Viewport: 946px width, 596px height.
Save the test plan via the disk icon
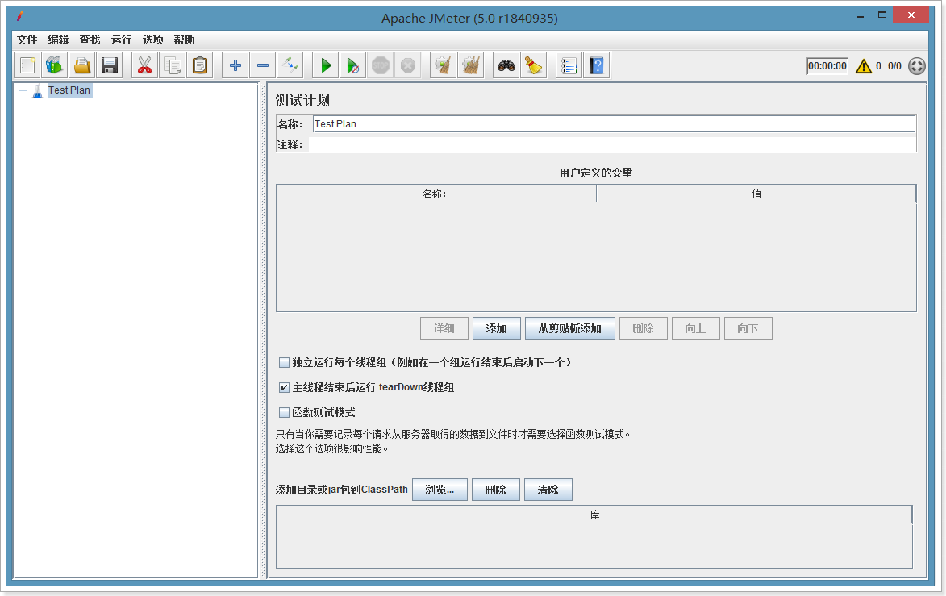(x=109, y=65)
